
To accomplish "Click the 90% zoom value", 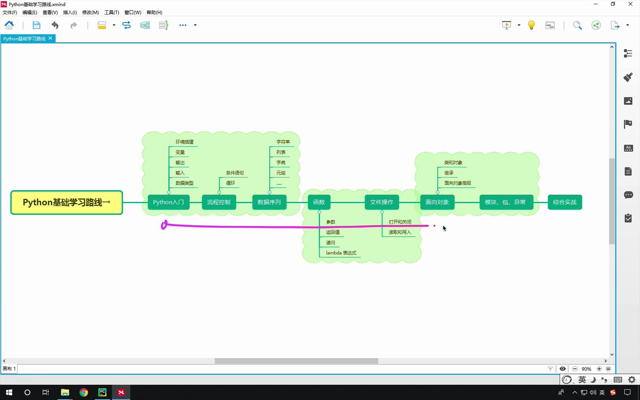I will pyautogui.click(x=586, y=369).
